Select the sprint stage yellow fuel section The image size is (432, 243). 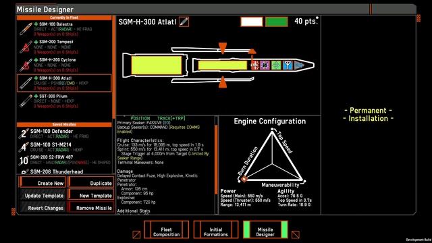(x=222, y=65)
